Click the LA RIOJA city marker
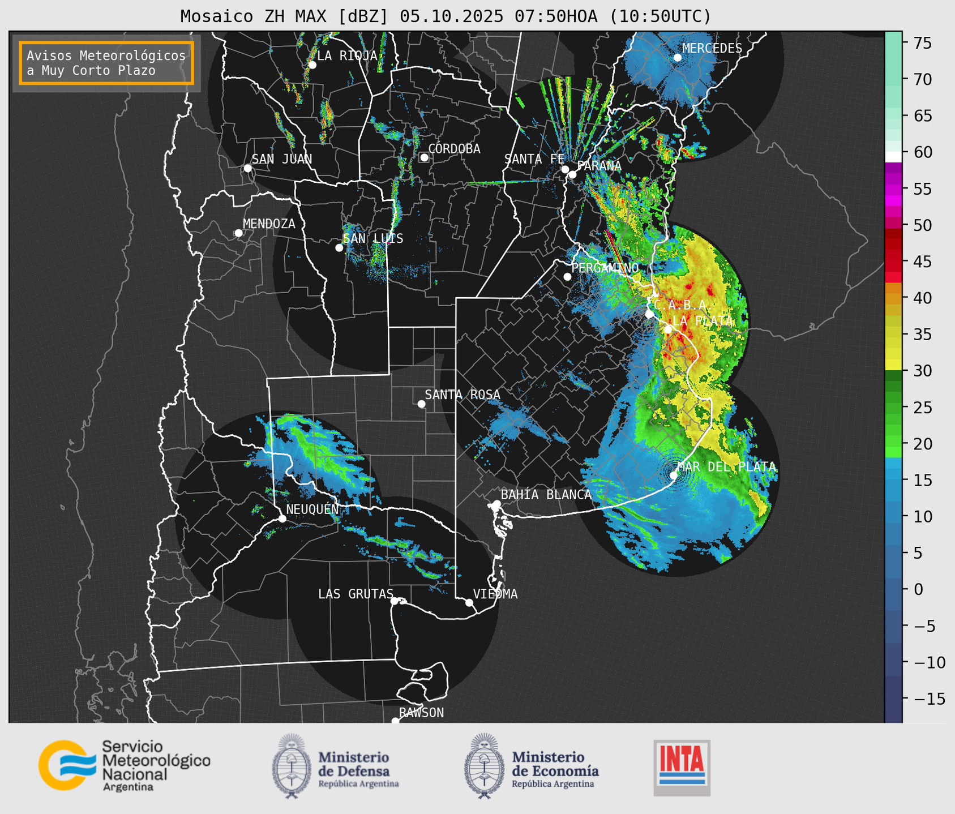The width and height of the screenshot is (955, 814). (312, 65)
